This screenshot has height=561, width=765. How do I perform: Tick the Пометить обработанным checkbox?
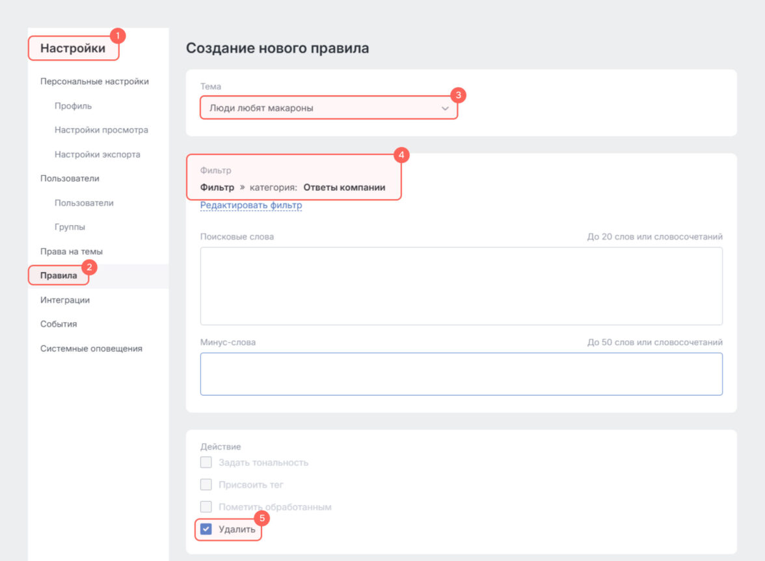pyautogui.click(x=206, y=507)
